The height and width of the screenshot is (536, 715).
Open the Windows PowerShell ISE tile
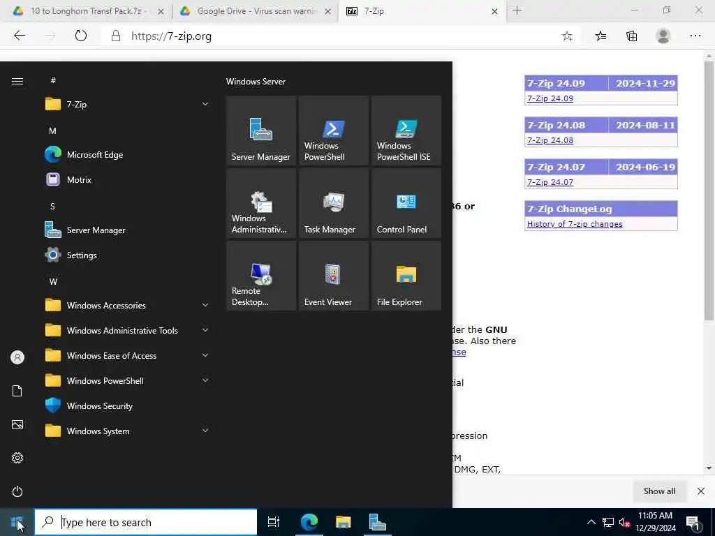point(406,131)
